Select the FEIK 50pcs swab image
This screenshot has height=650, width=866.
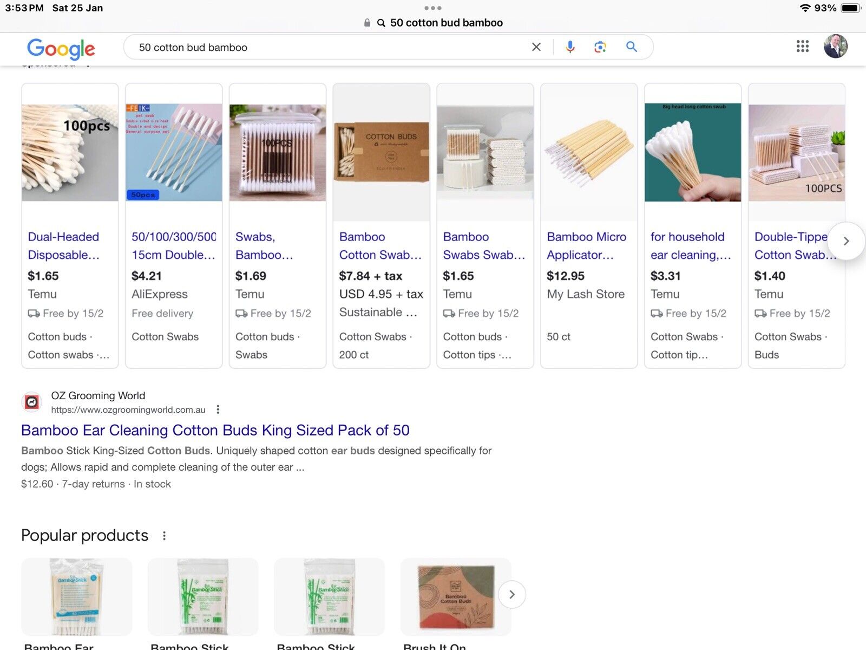click(174, 153)
